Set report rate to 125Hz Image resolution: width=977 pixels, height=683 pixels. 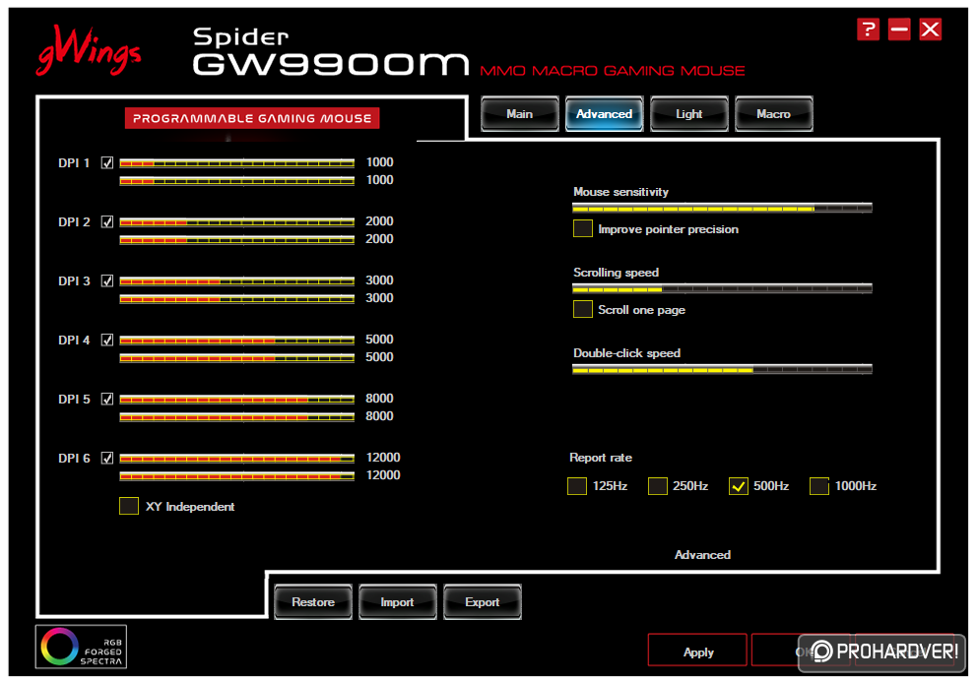[x=577, y=485]
